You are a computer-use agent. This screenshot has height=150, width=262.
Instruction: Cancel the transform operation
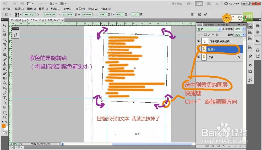[199, 15]
